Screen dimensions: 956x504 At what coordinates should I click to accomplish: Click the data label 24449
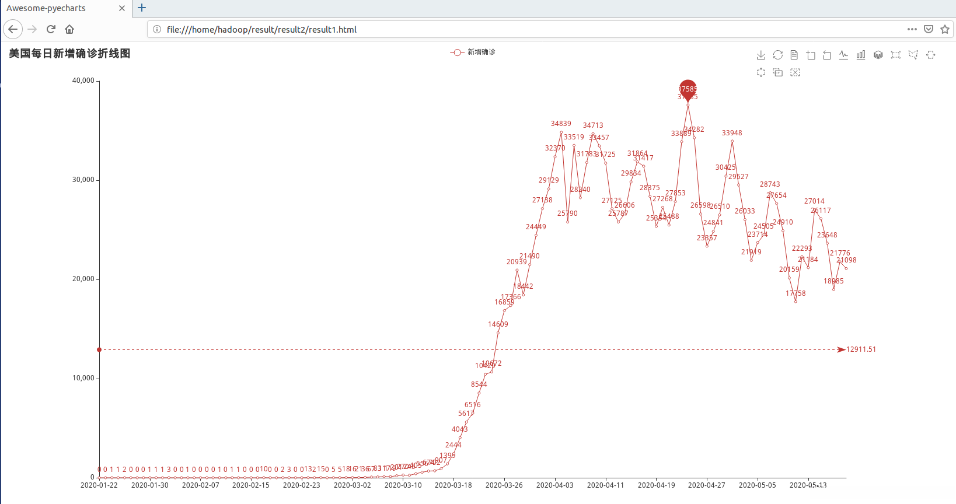(536, 227)
